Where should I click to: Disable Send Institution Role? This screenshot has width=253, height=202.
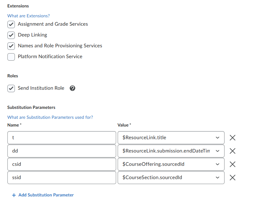[x=11, y=88]
